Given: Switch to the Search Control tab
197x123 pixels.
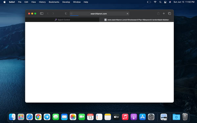Looking at the screenshot, I should click(62, 20).
